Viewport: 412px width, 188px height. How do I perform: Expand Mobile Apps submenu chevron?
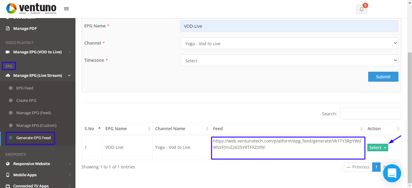pyautogui.click(x=70, y=175)
